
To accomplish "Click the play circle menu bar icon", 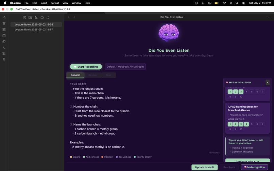I will tap(196, 3).
